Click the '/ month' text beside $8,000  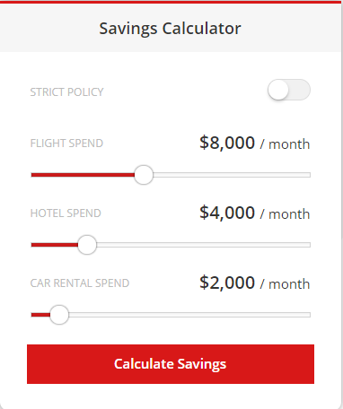click(285, 144)
